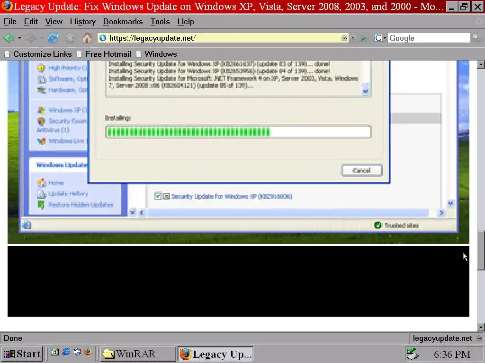
Task: Click the installing progress bar
Action: pyautogui.click(x=238, y=132)
